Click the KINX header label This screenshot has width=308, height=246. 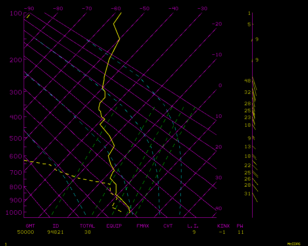pyautogui.click(x=224, y=226)
